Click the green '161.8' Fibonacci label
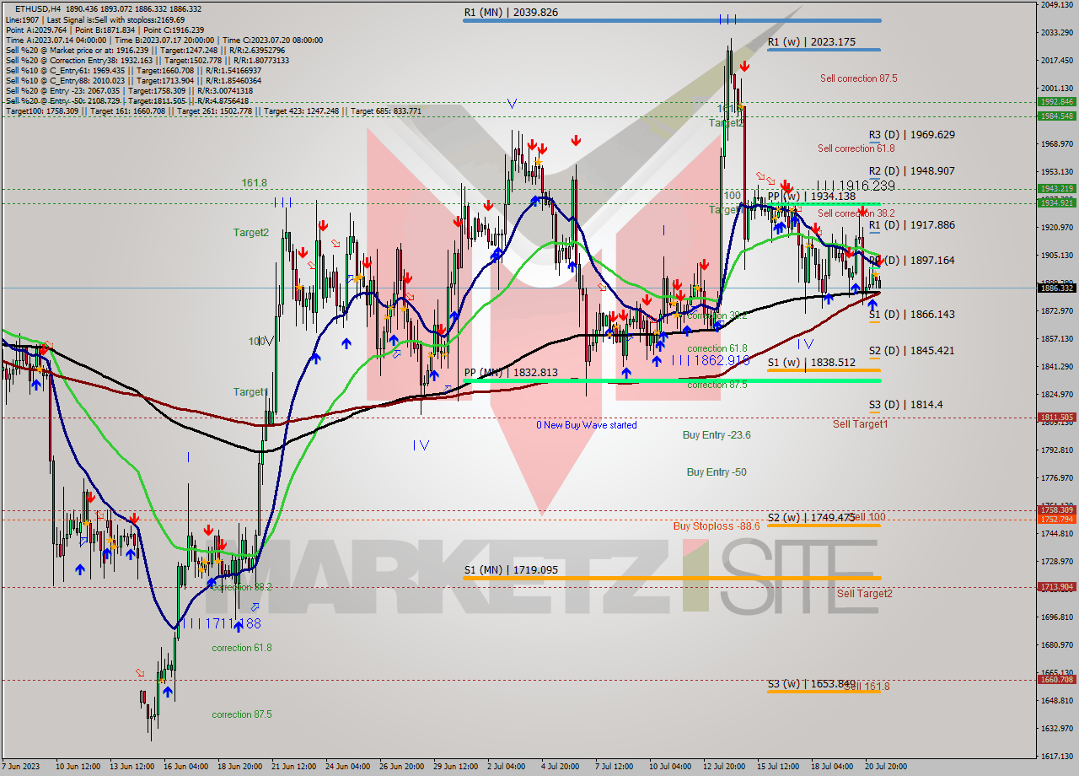Screen dimensions: 1079x776 point(254,182)
